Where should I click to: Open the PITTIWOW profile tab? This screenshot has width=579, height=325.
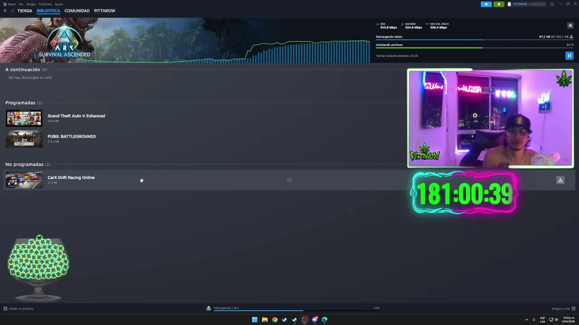pos(104,10)
